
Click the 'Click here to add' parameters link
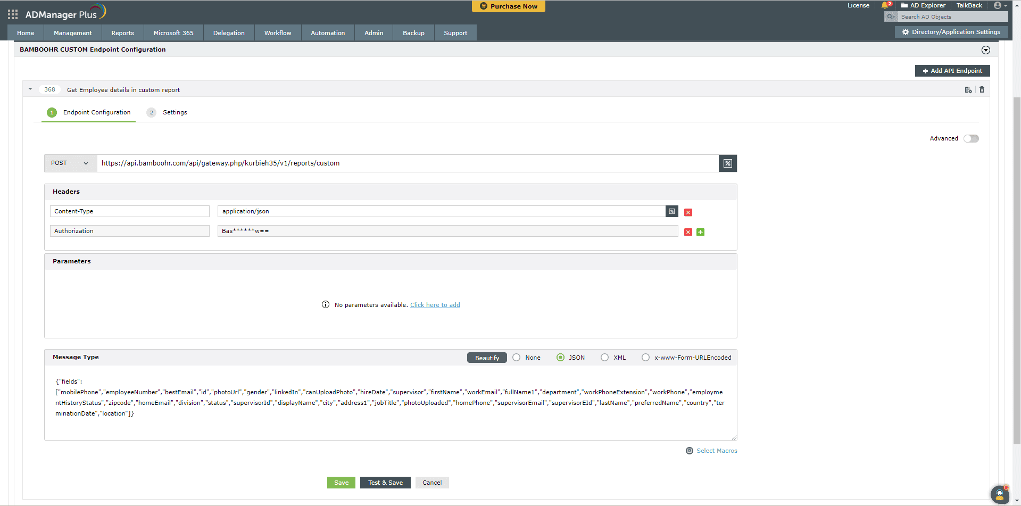435,305
